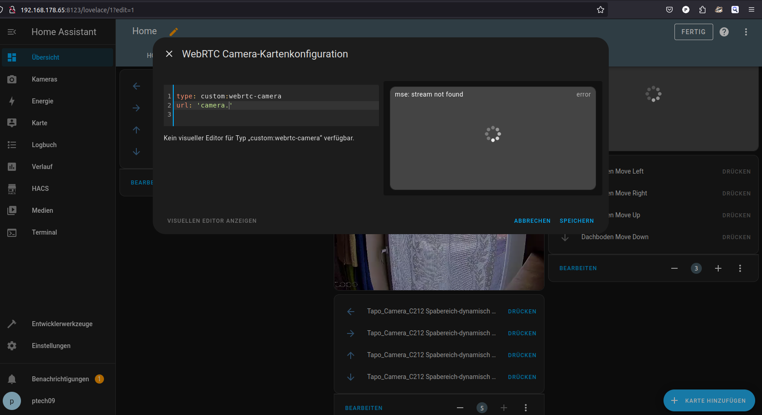Bookmark this page with the star icon
762x415 pixels.
(x=601, y=10)
